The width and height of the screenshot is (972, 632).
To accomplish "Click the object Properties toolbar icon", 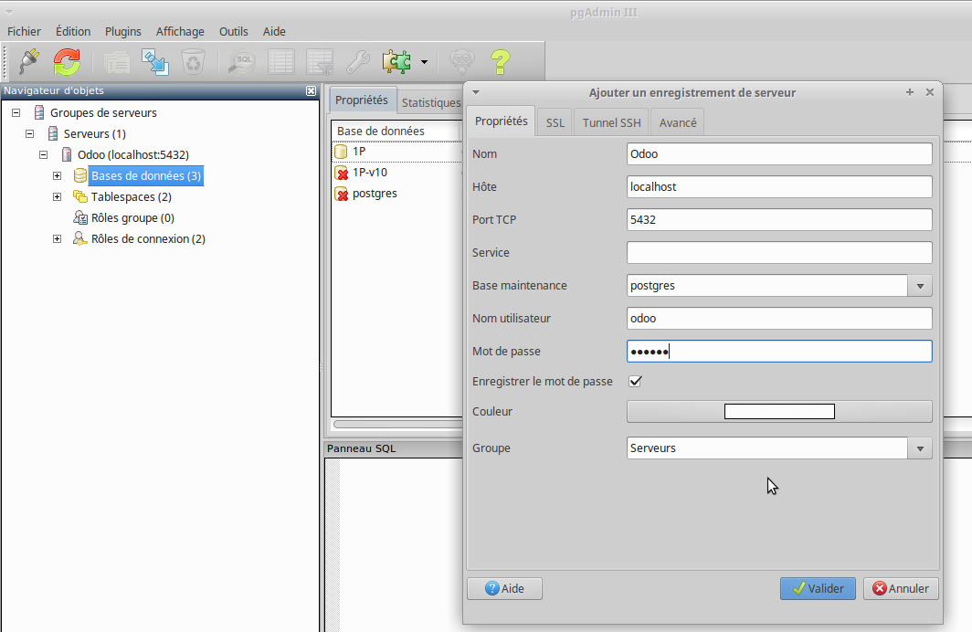I will (117, 62).
